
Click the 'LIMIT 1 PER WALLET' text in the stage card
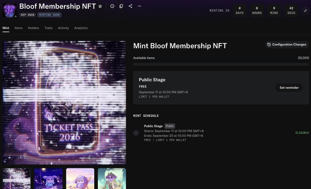(154, 97)
